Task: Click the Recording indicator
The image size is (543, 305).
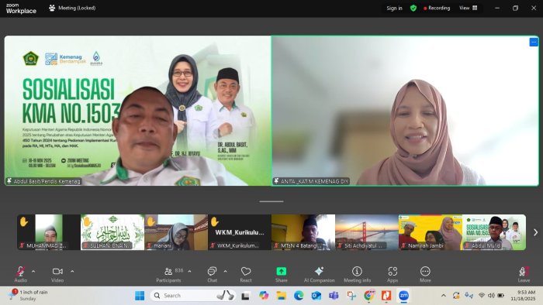Action: point(437,8)
